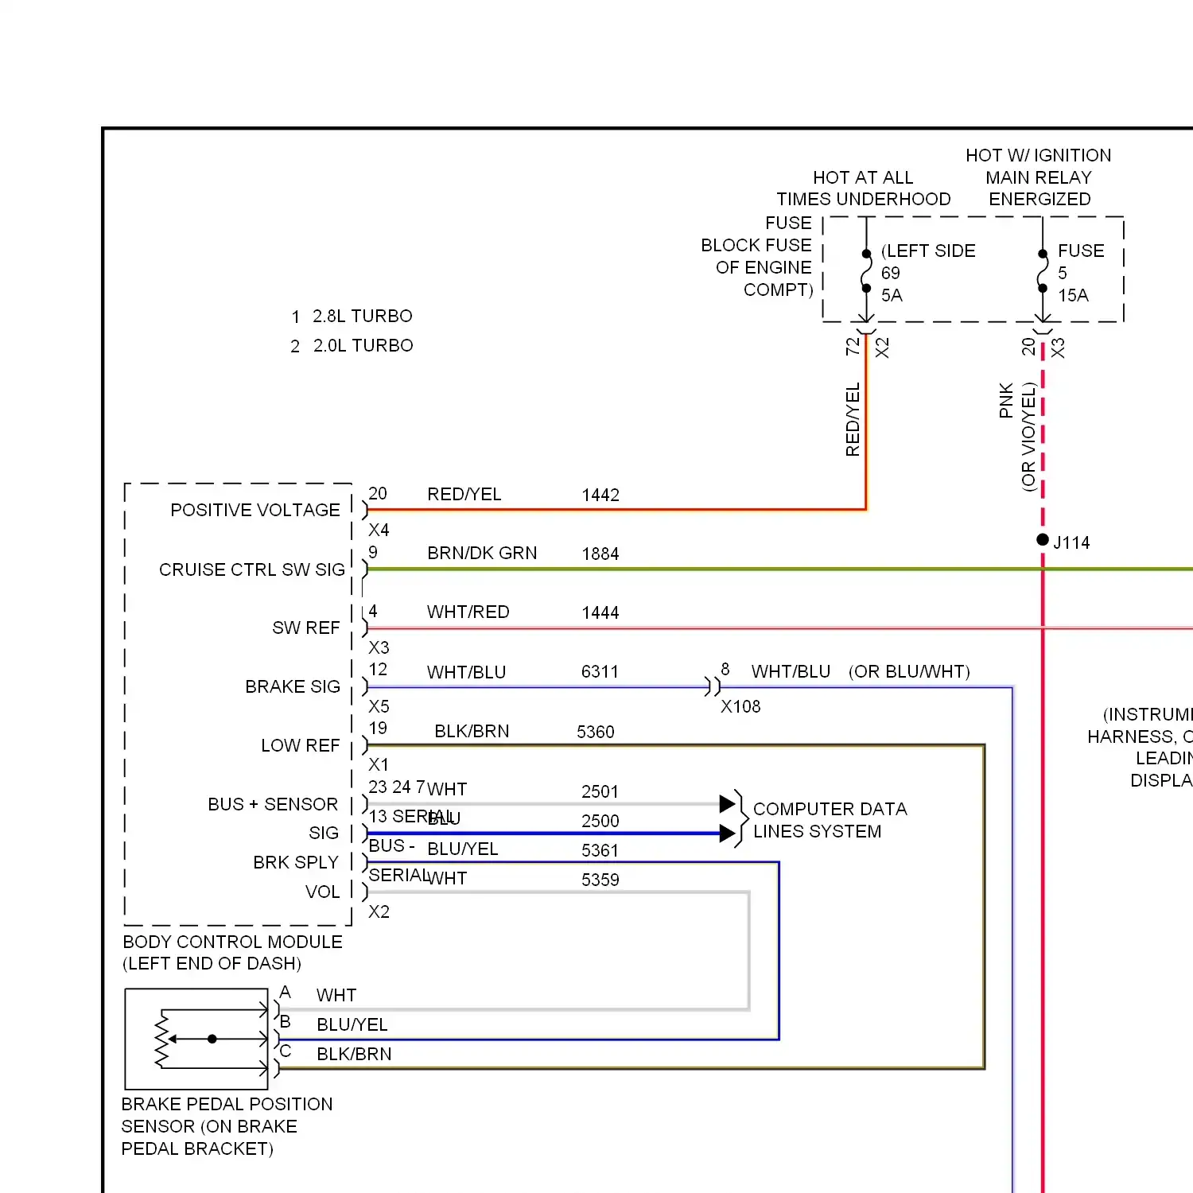Click connector label X5
The width and height of the screenshot is (1193, 1193).
click(x=379, y=706)
